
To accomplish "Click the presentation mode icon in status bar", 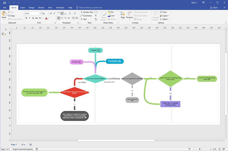I will (x=189, y=149).
